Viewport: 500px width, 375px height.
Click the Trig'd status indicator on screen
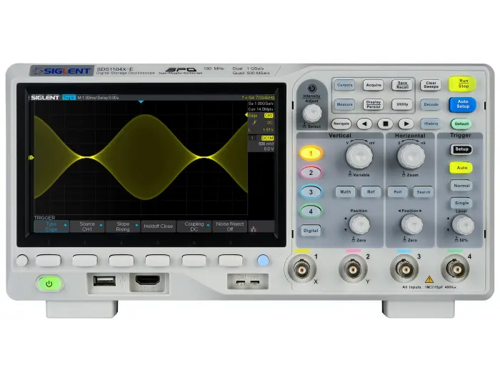tap(69, 98)
